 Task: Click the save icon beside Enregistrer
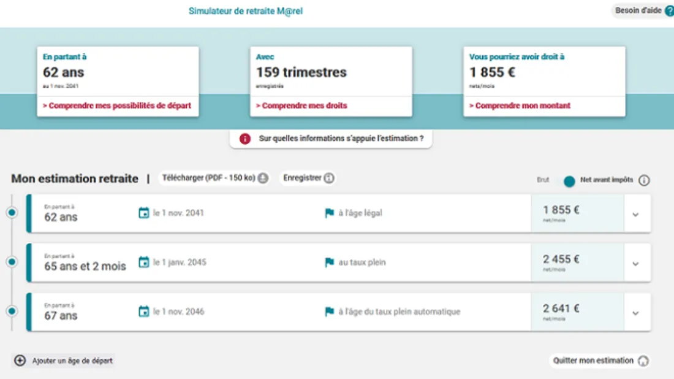pyautogui.click(x=329, y=178)
